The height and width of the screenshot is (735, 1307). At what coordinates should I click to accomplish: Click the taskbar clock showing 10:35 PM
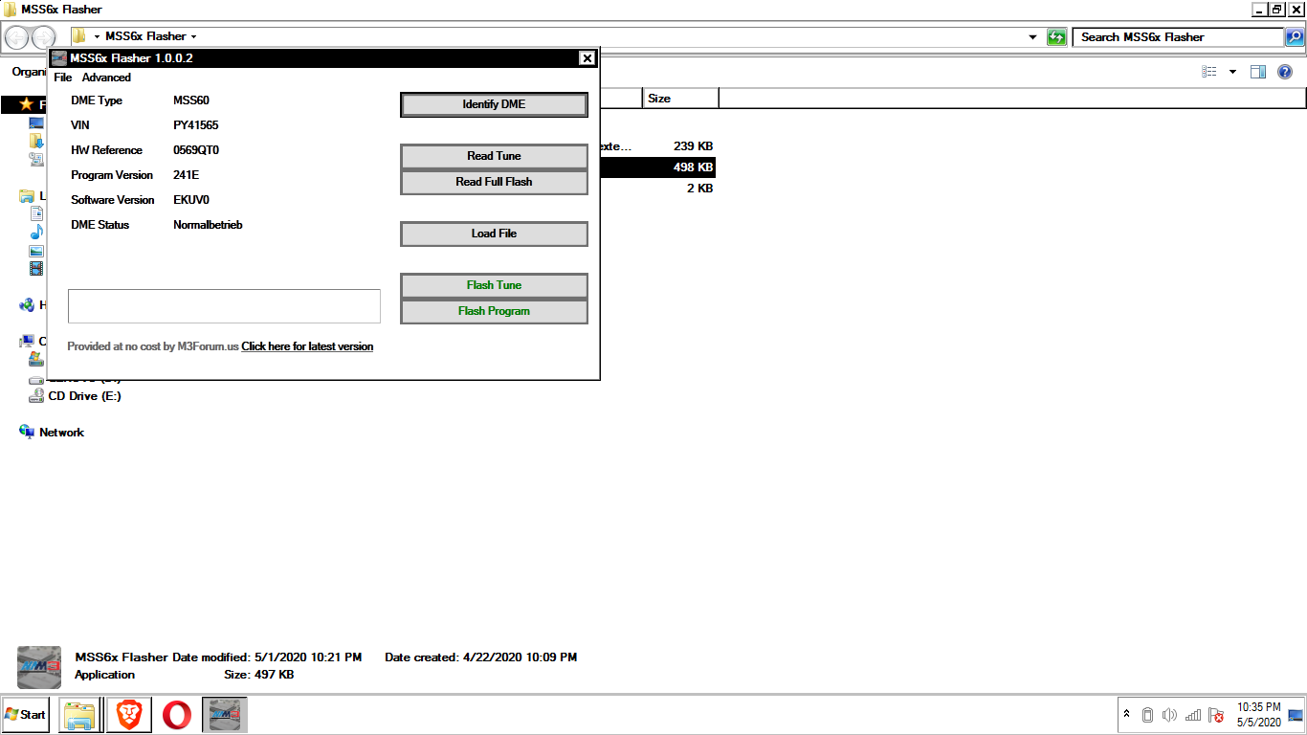(1258, 715)
